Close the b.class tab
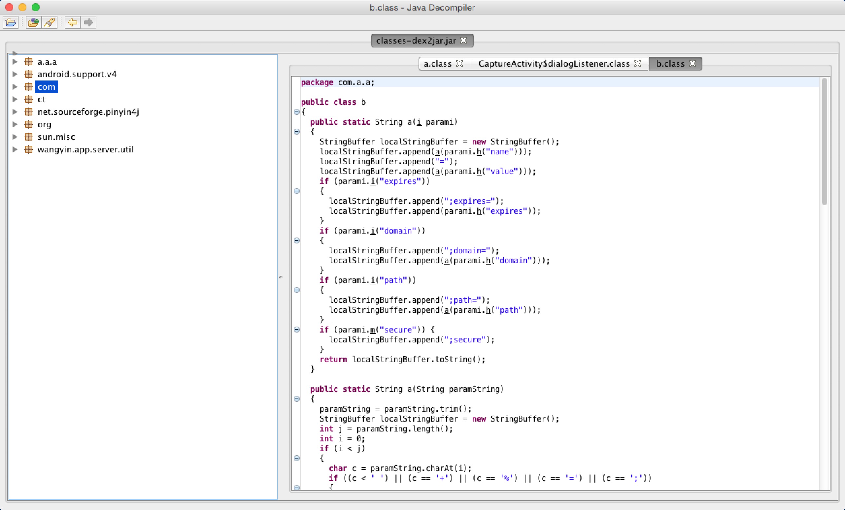845x510 pixels. (x=693, y=63)
